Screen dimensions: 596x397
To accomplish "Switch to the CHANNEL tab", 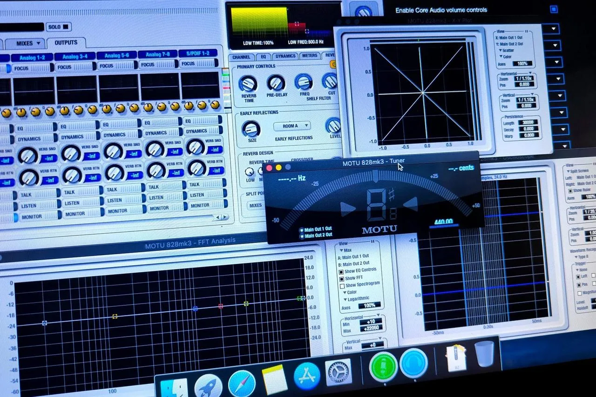I will coord(241,57).
